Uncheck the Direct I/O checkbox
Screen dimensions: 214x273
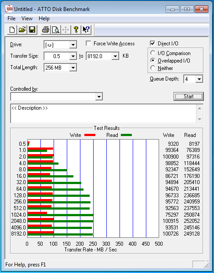click(x=152, y=43)
